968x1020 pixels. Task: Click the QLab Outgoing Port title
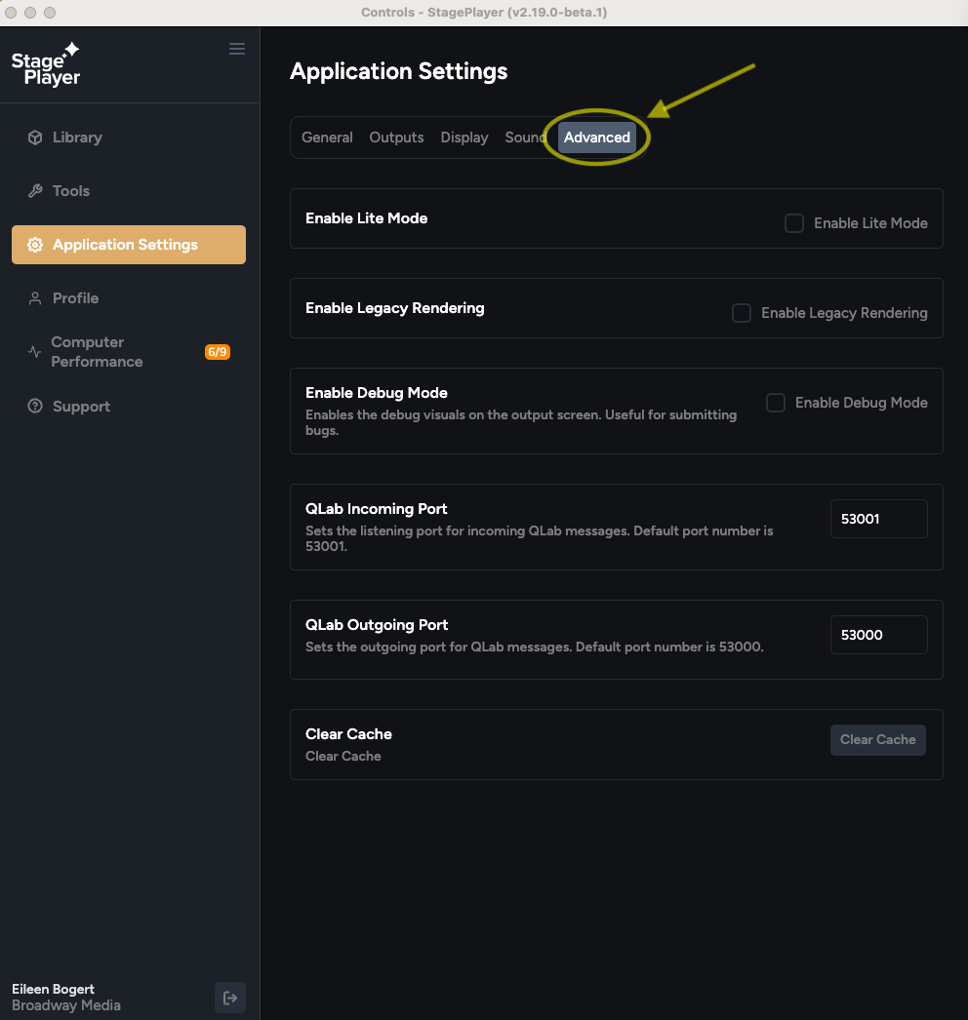(x=377, y=624)
